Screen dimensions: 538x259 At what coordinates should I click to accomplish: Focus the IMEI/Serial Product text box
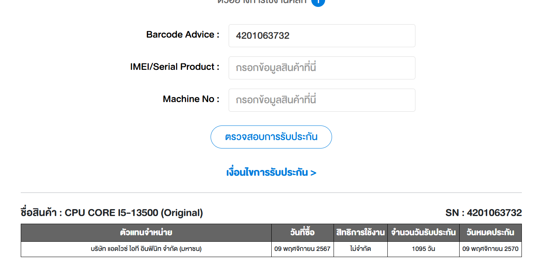322,68
